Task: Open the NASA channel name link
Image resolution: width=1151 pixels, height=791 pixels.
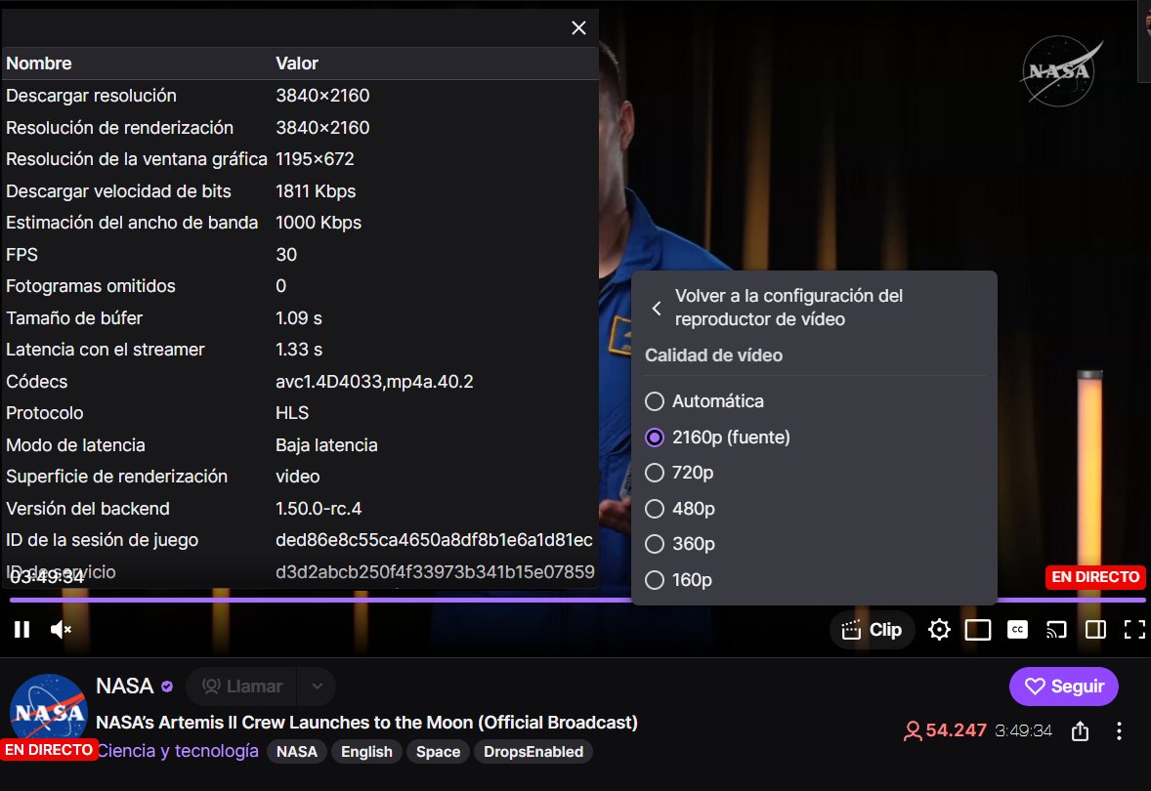Action: coord(125,687)
